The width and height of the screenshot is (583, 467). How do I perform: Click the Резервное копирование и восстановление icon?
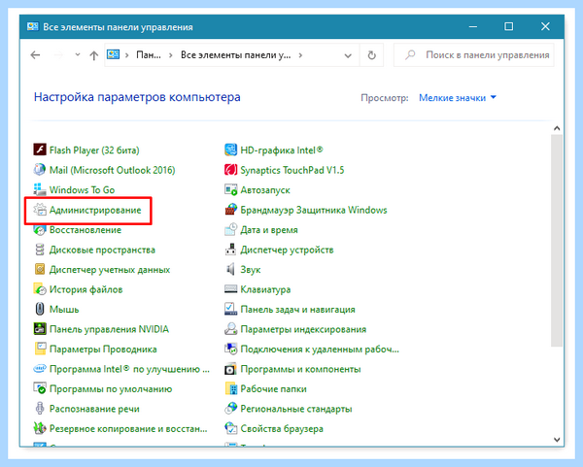click(x=40, y=428)
